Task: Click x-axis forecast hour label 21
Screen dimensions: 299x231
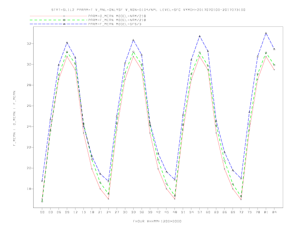Action: click(100, 212)
